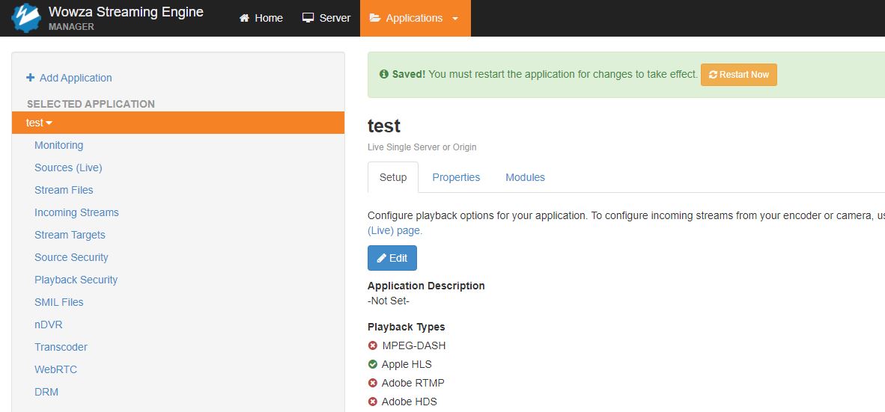Click the red X icon beside Adobe RTMP
885x412 pixels.
pos(373,384)
